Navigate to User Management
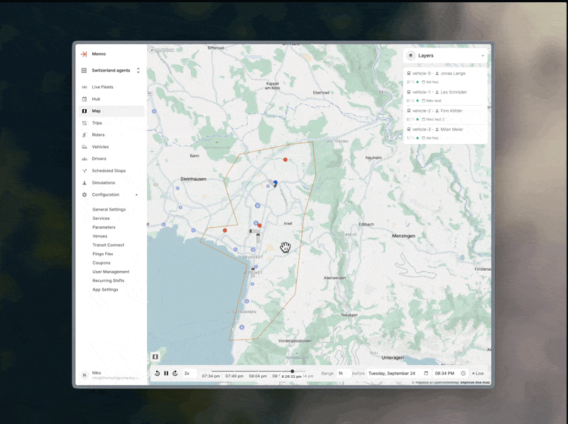The width and height of the screenshot is (568, 424). click(x=111, y=272)
